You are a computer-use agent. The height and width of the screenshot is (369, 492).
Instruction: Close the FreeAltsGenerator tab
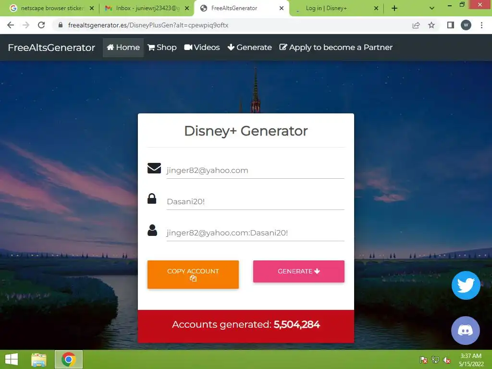(x=282, y=9)
